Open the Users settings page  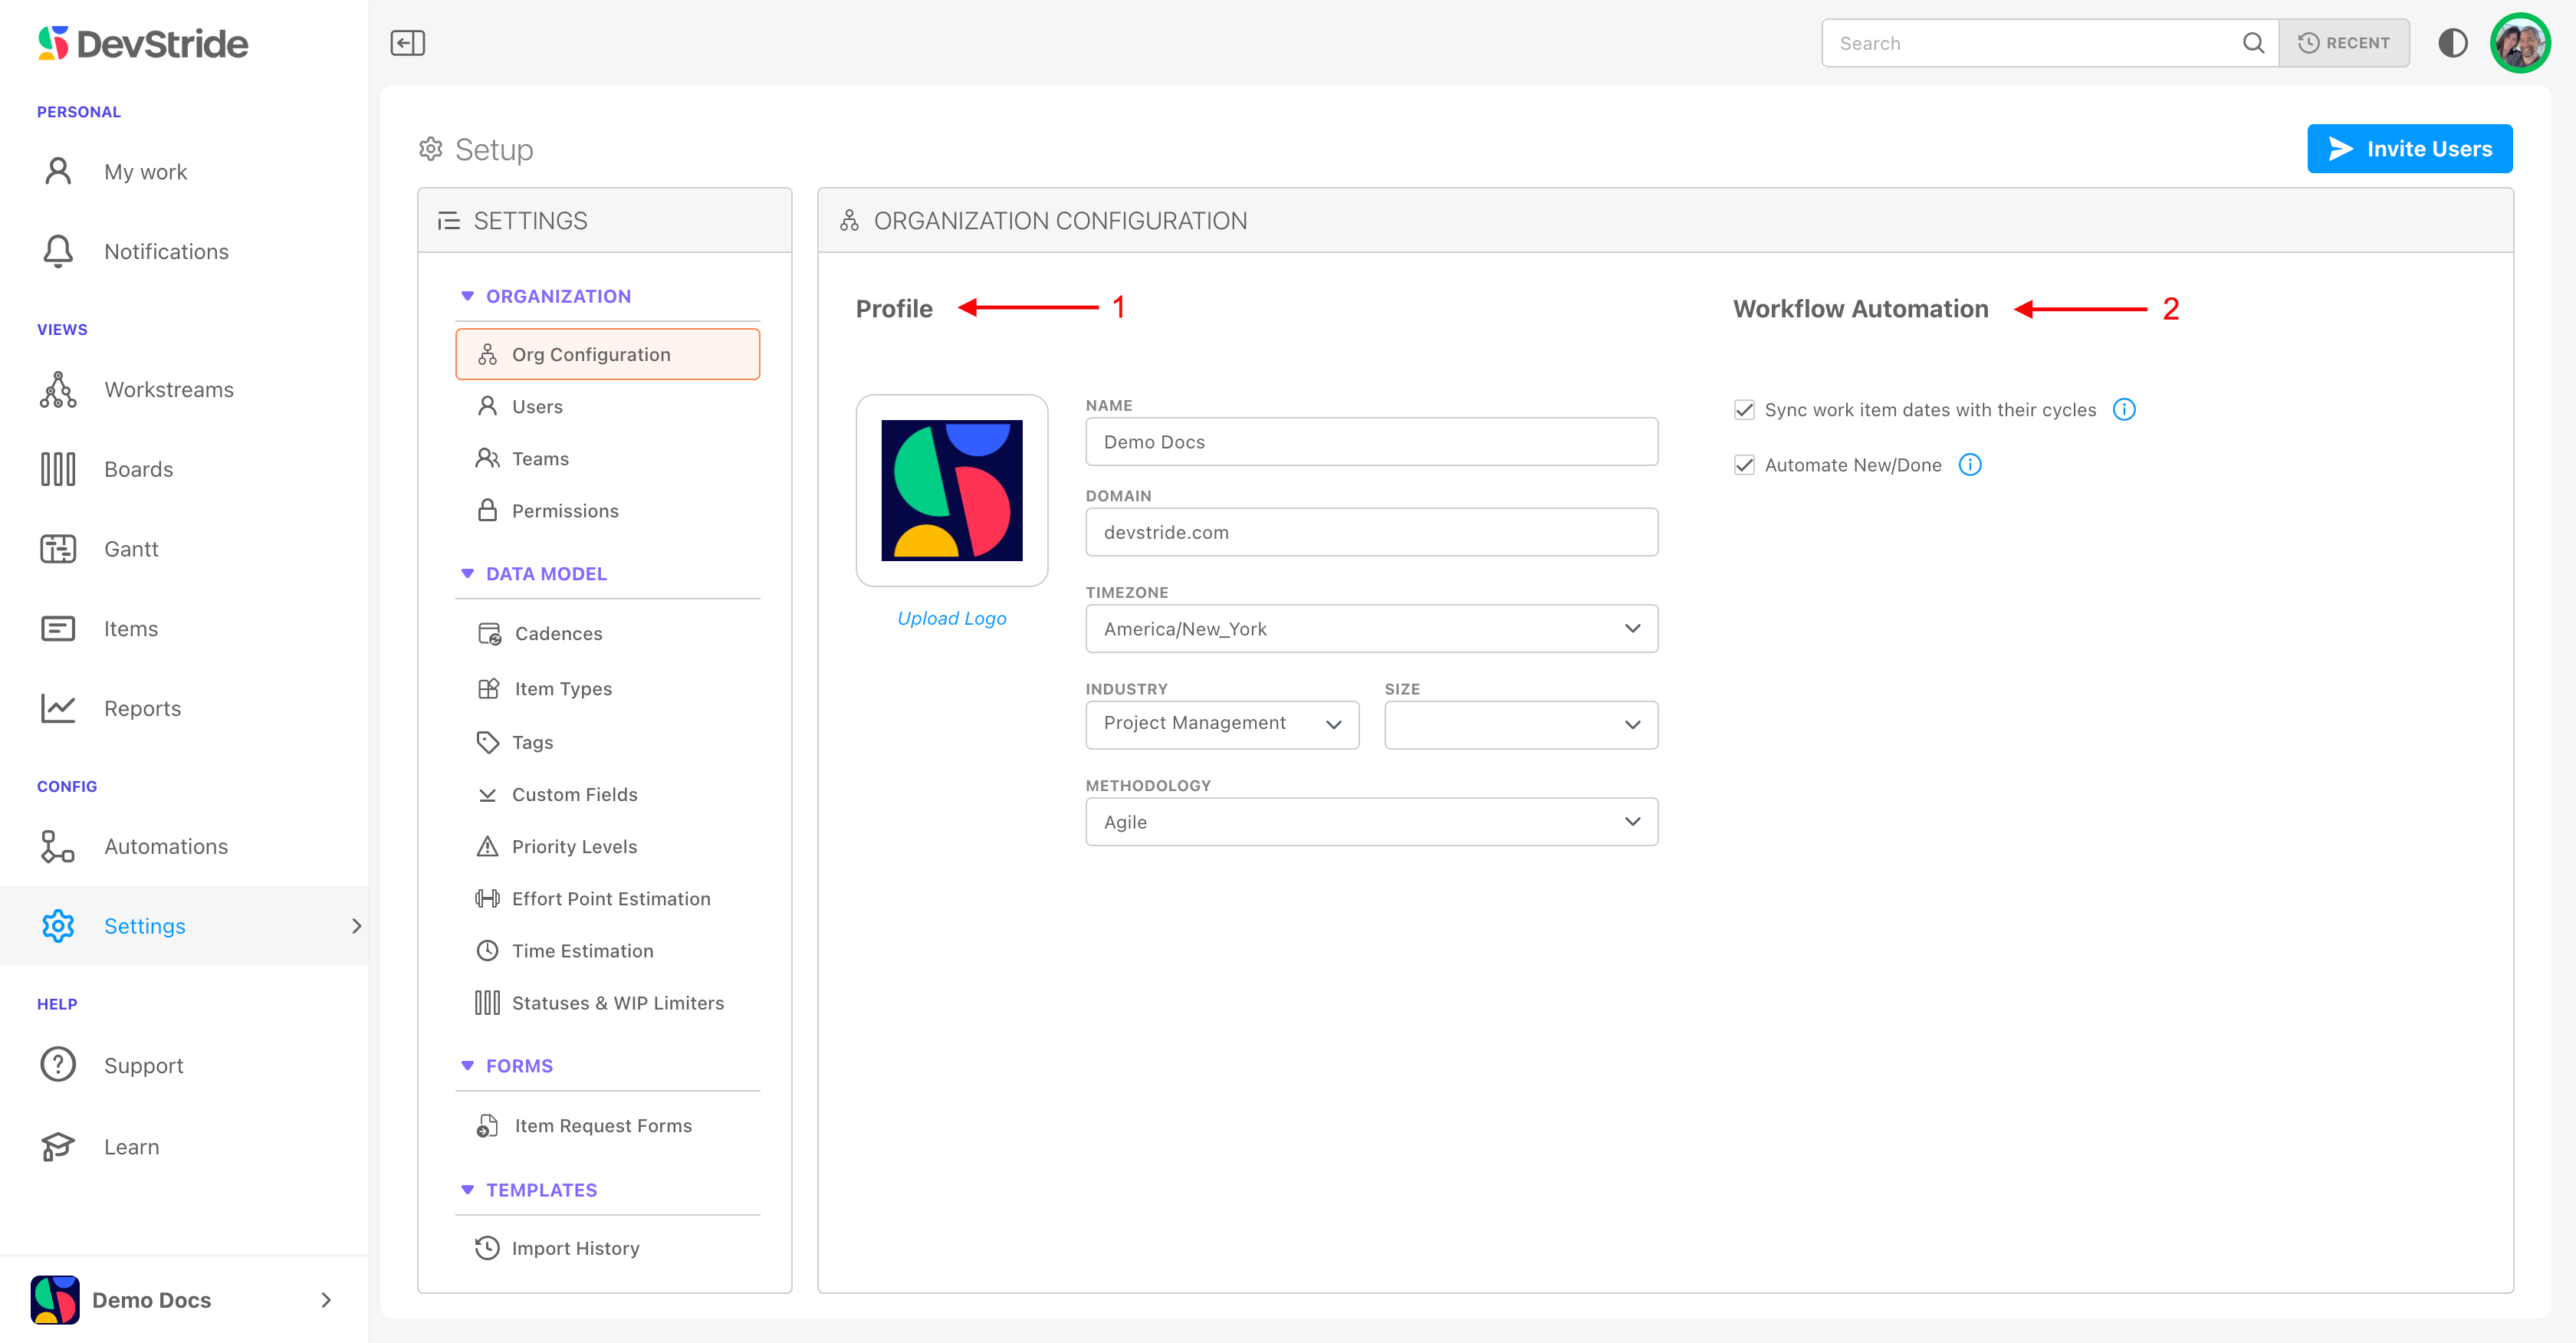click(537, 407)
